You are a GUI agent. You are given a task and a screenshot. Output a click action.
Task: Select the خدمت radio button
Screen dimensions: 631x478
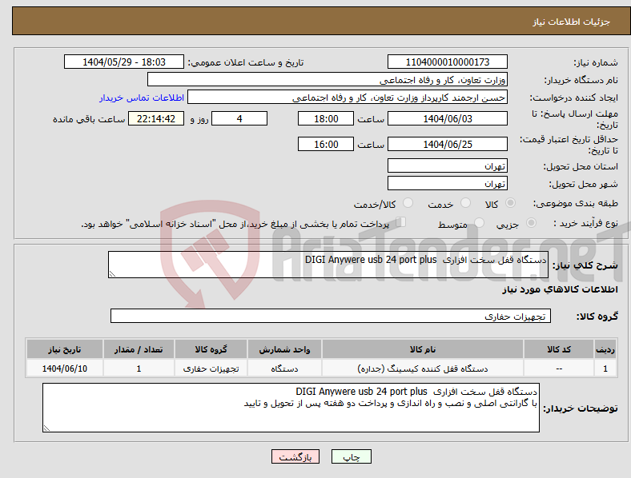pos(465,203)
